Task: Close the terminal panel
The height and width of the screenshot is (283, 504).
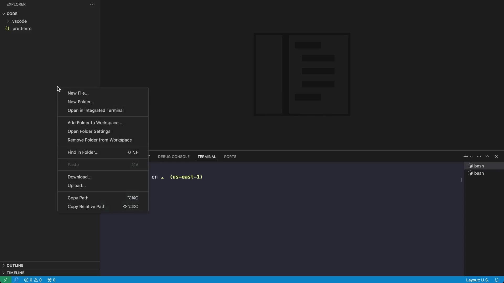Action: [x=496, y=156]
